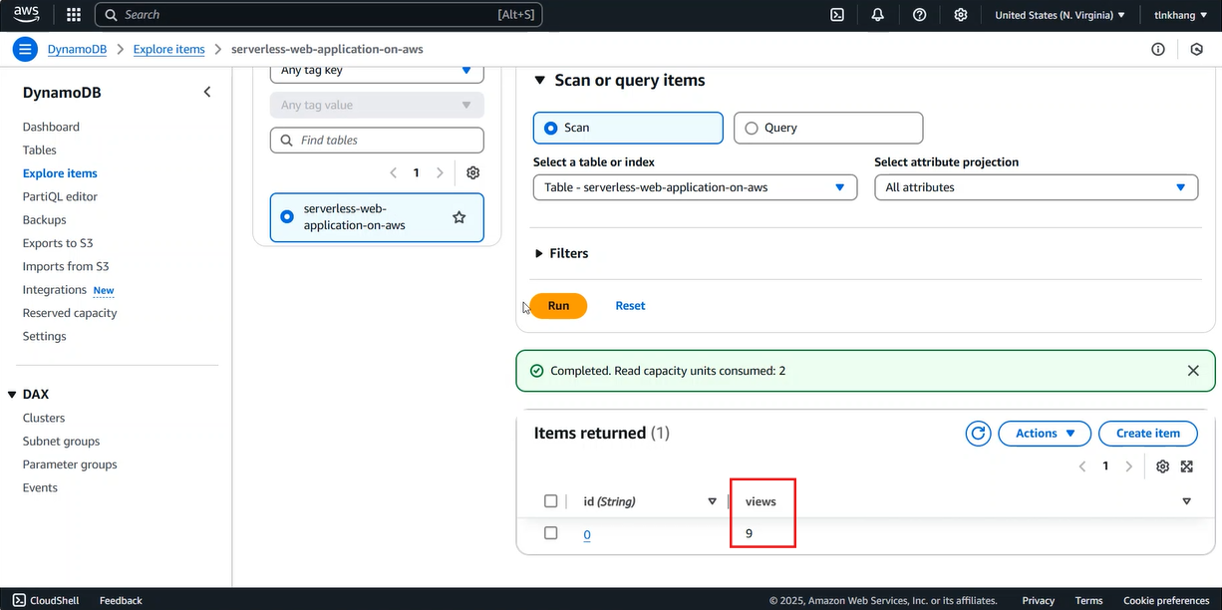Open table list preferences gear
1222x610 pixels.
(x=473, y=172)
